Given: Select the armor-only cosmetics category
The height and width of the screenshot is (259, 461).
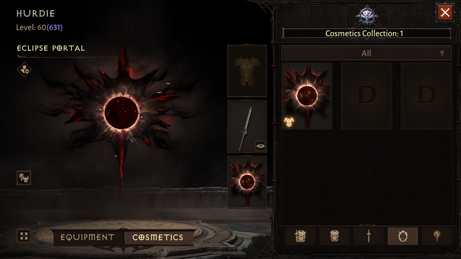Looking at the screenshot, I should point(334,236).
